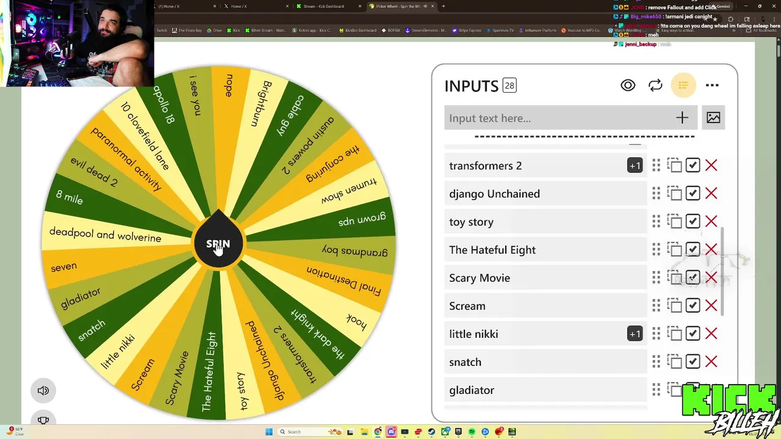Disable the Scream checkbox
Screen dimensions: 781x439
click(x=693, y=305)
